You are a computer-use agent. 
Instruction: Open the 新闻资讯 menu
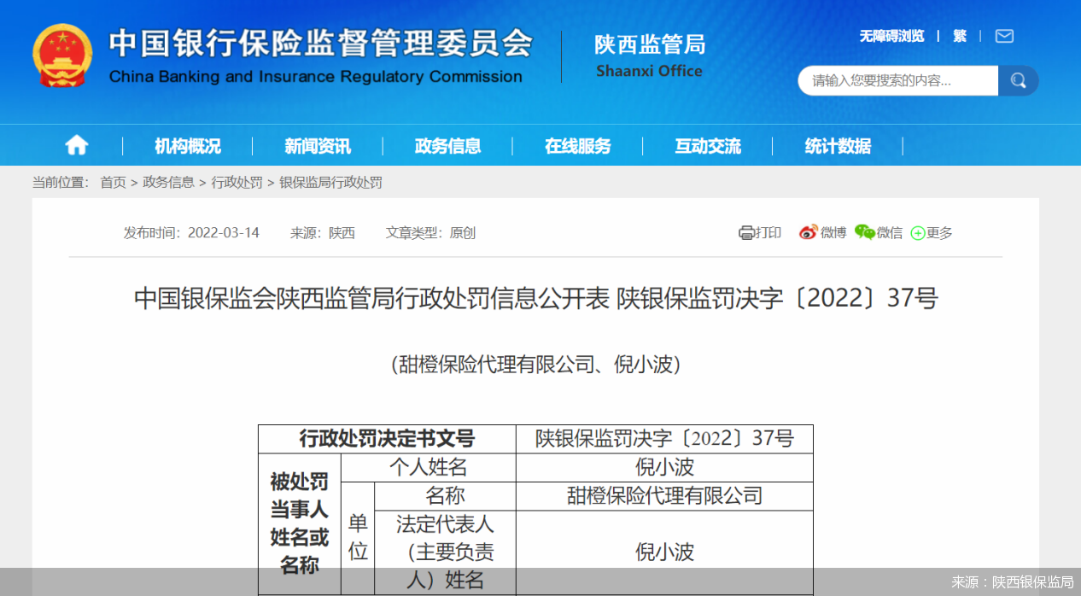tap(318, 146)
